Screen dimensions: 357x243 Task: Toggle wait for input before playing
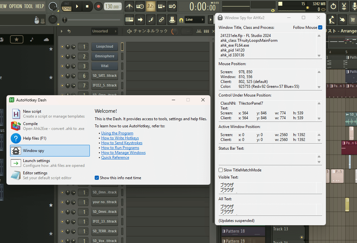pos(140,6)
